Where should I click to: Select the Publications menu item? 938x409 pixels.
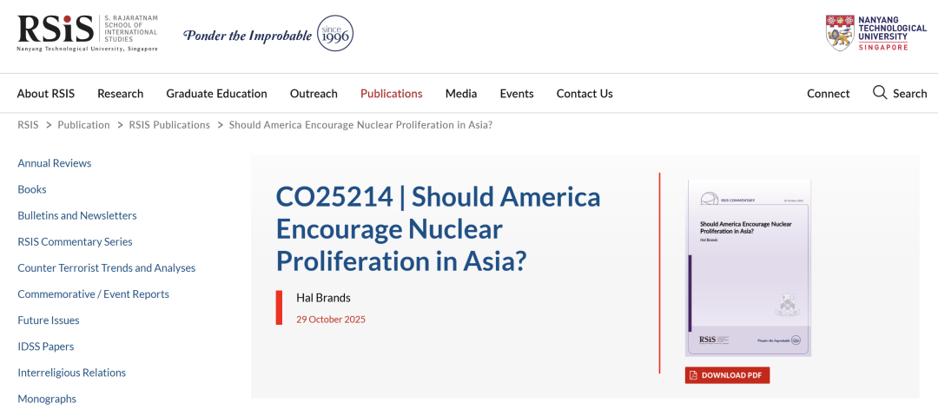tap(391, 94)
